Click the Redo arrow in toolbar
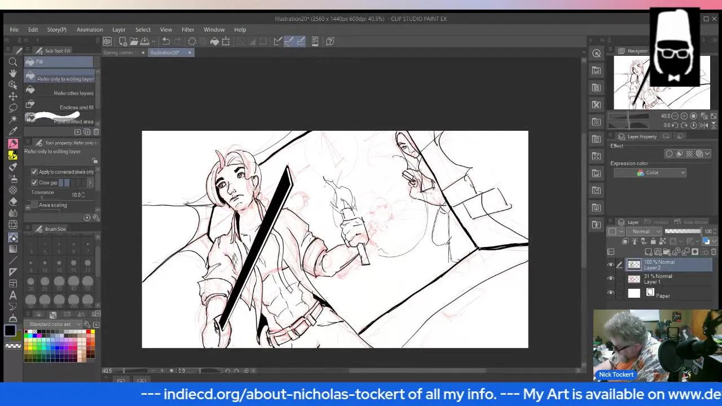This screenshot has height=406, width=722. [x=178, y=41]
